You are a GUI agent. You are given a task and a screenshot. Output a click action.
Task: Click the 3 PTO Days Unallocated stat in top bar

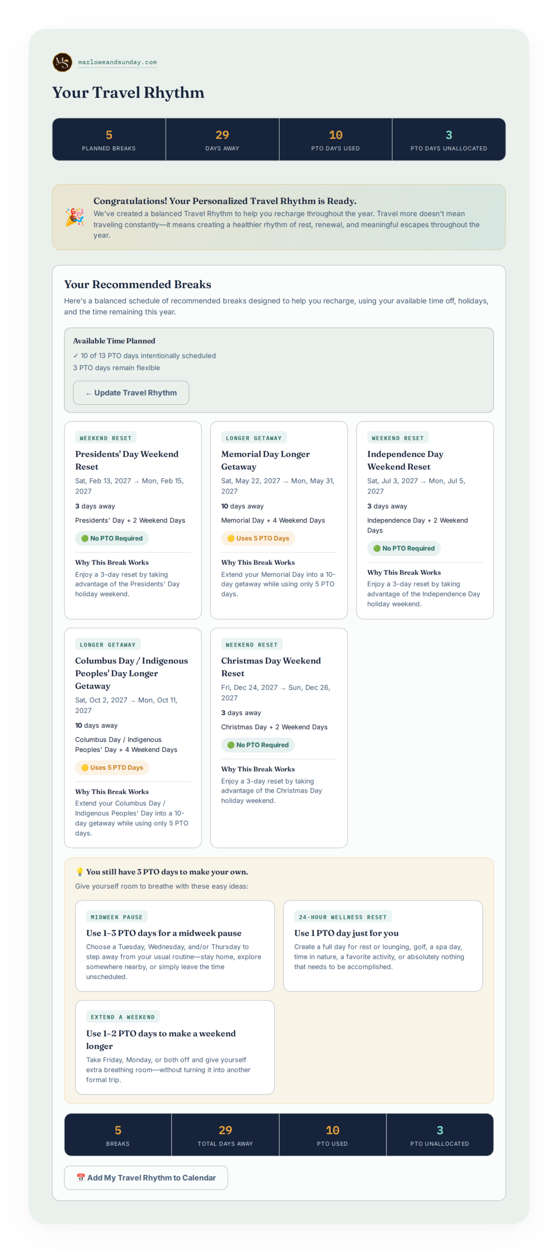pos(448,139)
